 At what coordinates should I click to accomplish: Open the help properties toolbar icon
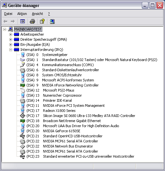[x=42, y=21]
